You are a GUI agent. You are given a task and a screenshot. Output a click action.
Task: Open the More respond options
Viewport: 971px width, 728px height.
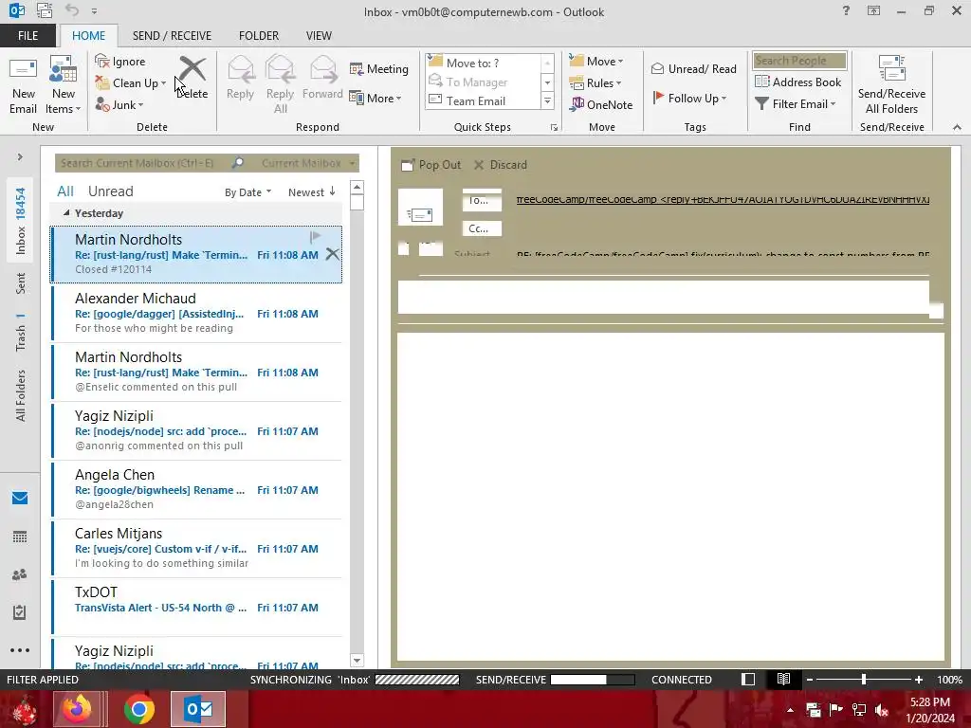coord(376,98)
